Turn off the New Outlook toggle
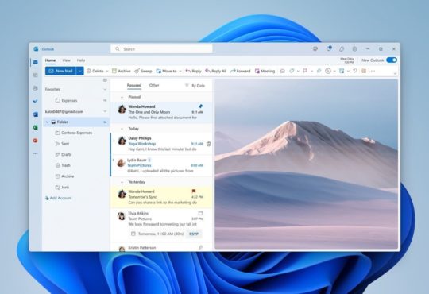This screenshot has width=429, height=294. [x=392, y=60]
